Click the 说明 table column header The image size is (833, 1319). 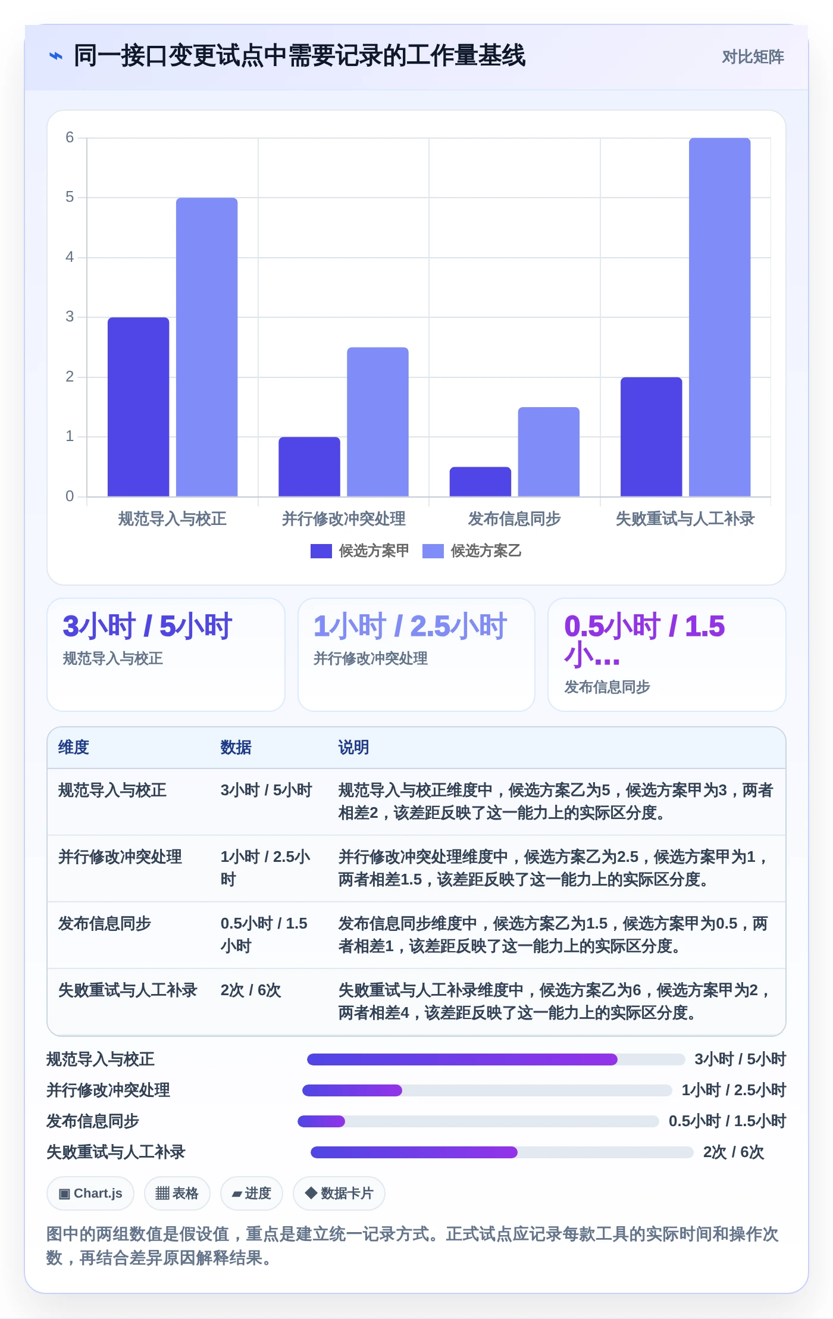click(354, 748)
